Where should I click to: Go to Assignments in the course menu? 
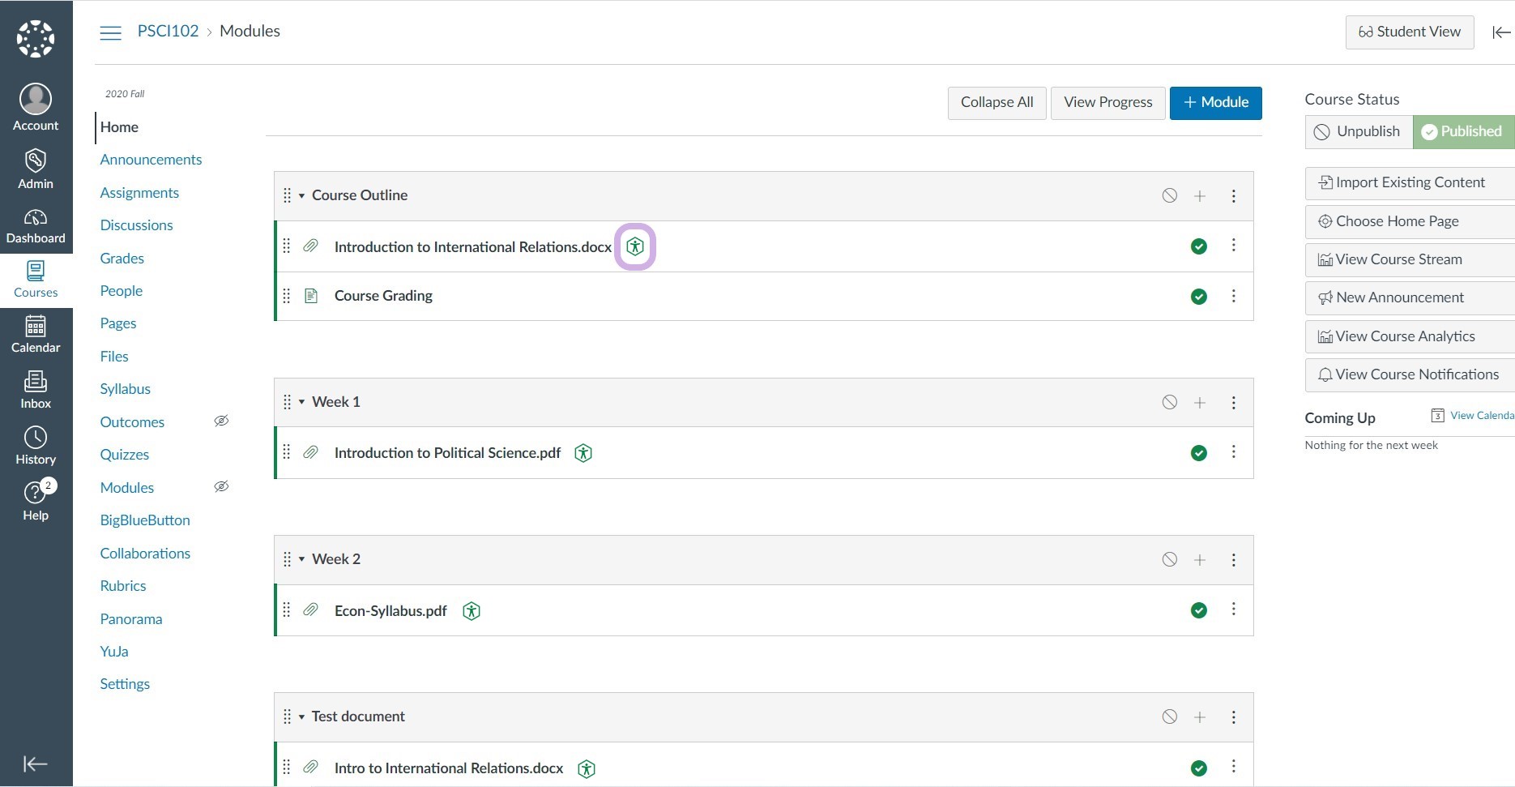139,193
